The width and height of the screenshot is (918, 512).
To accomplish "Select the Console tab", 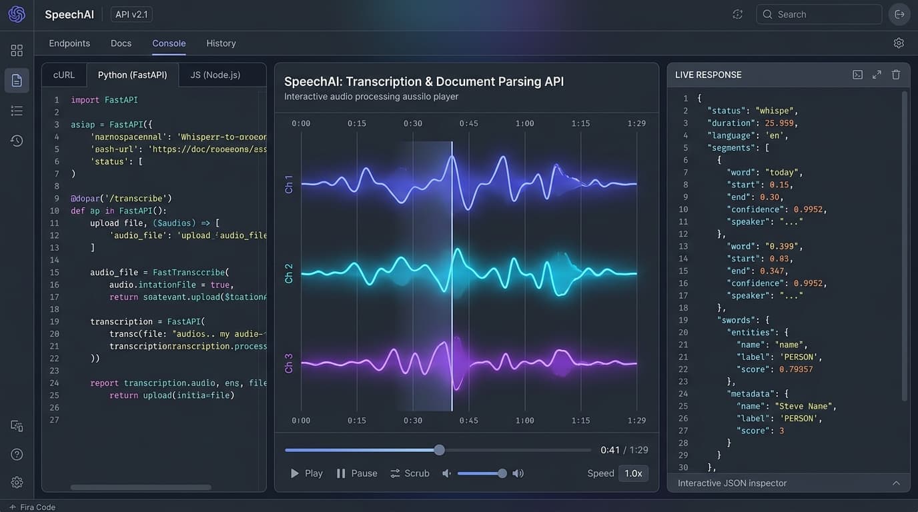I will click(x=169, y=43).
